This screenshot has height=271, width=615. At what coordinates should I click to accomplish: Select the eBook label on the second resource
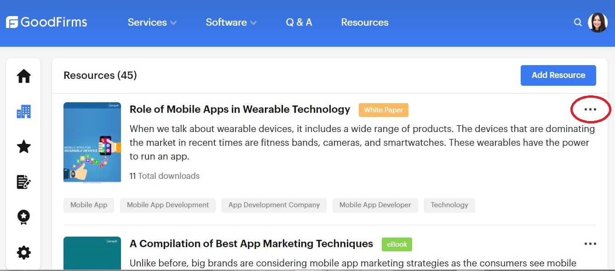[397, 244]
